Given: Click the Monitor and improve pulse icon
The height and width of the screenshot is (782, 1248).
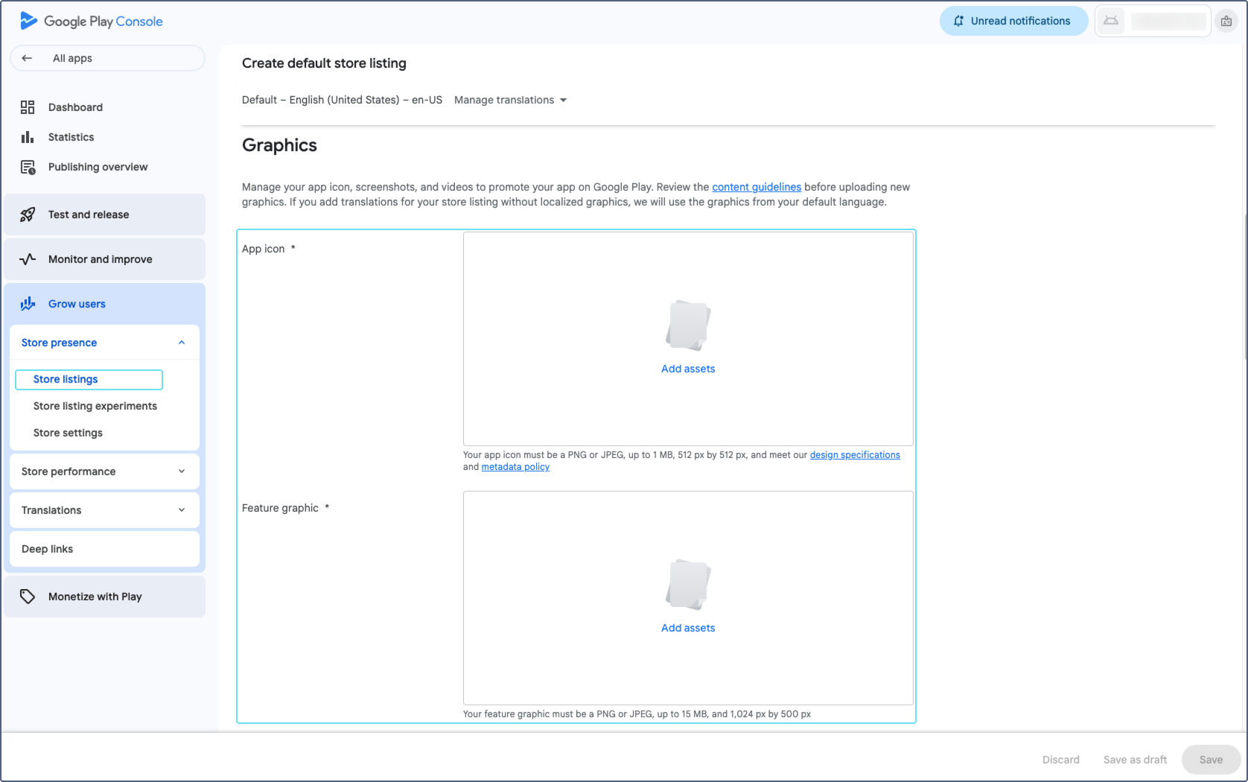Looking at the screenshot, I should 28,259.
